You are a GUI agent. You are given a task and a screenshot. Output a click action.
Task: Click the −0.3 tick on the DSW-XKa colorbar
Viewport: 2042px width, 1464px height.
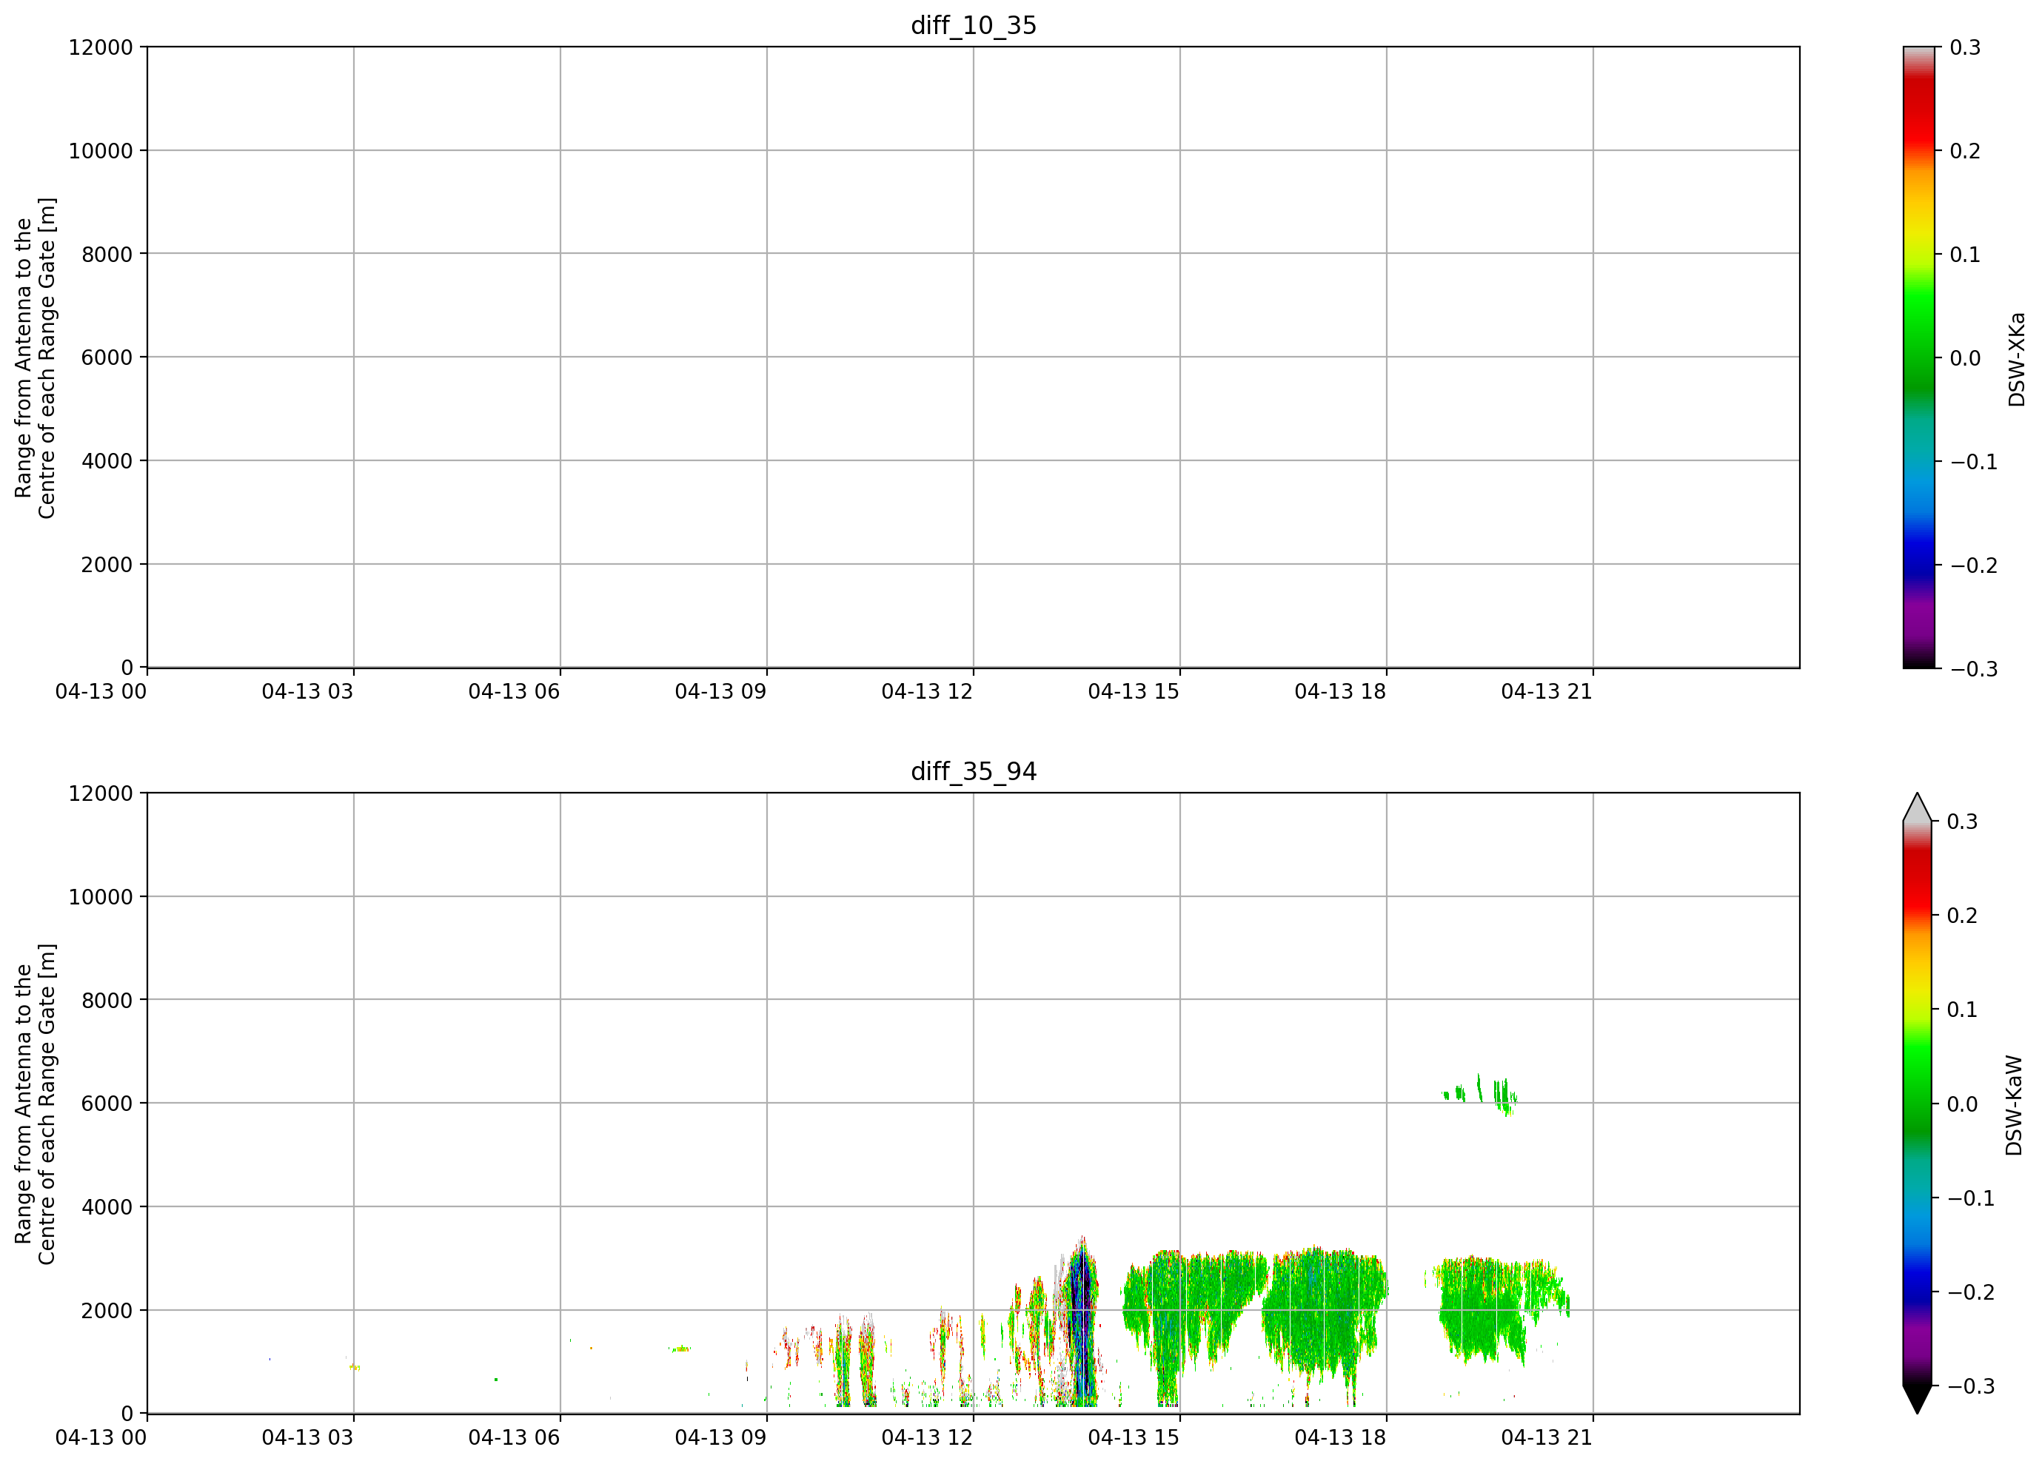pyautogui.click(x=1974, y=670)
